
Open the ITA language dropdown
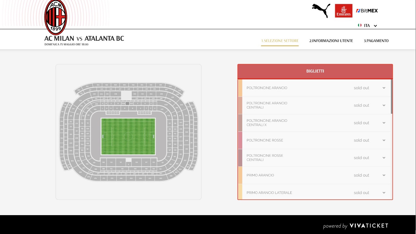(x=375, y=26)
